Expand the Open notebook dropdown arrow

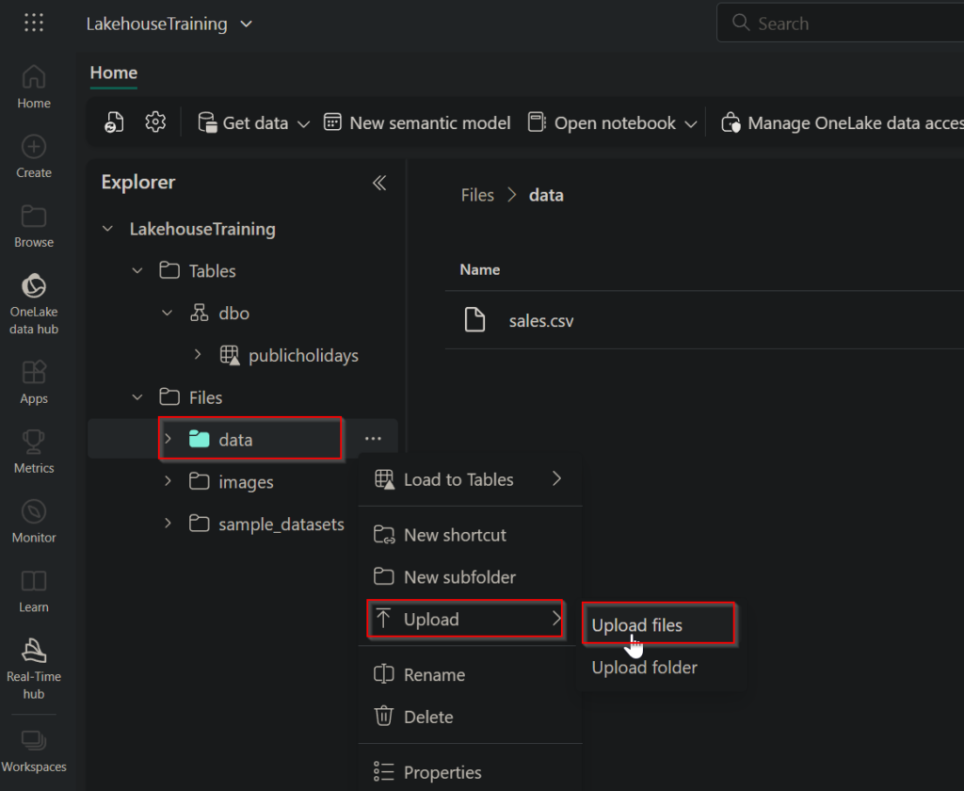(x=691, y=123)
